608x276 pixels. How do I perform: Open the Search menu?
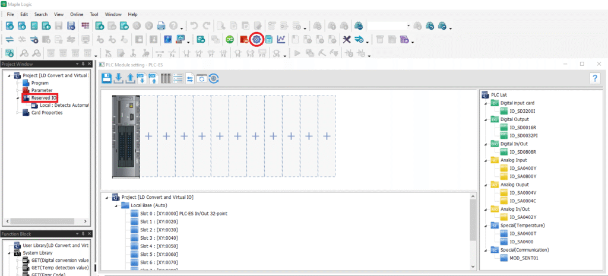(41, 14)
